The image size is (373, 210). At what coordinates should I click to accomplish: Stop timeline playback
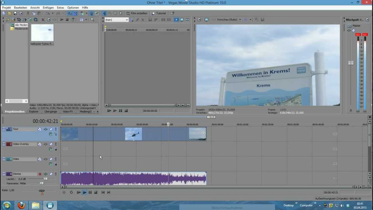point(96,192)
